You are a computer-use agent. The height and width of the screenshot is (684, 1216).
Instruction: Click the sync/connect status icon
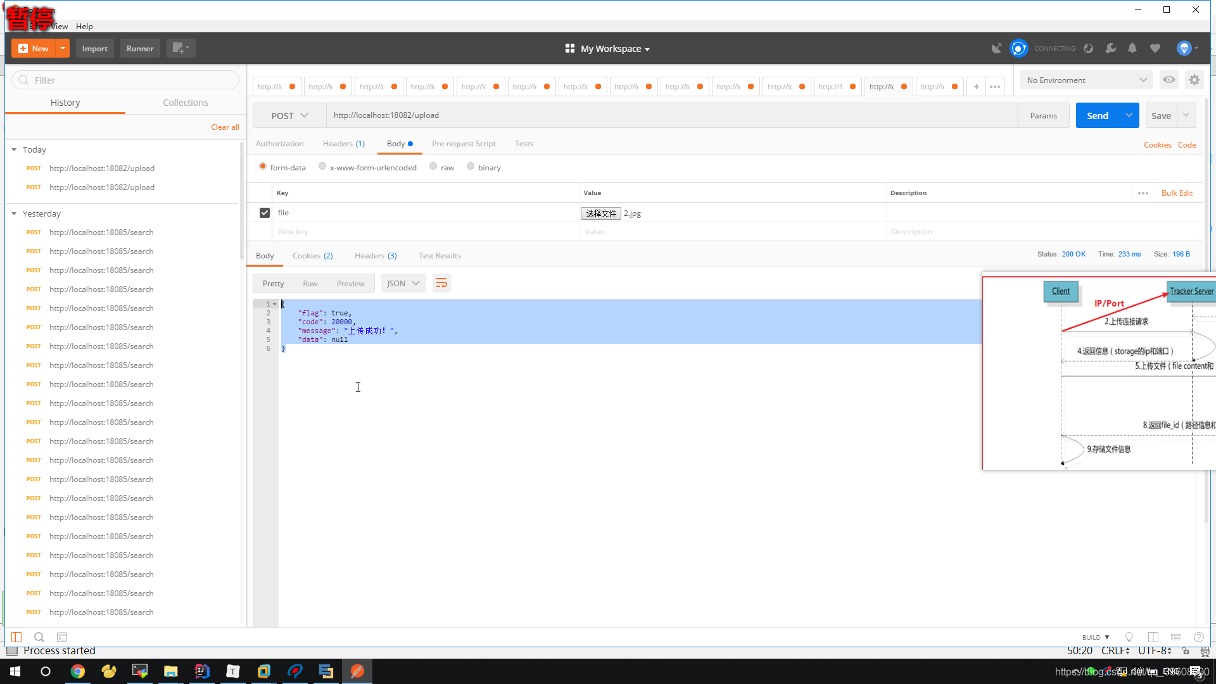(1019, 47)
